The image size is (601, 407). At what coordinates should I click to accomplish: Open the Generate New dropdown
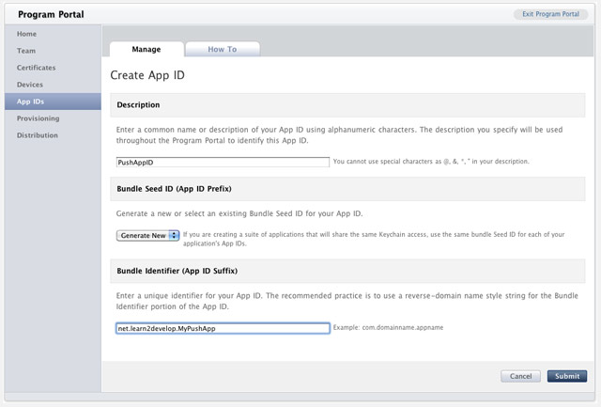(147, 235)
